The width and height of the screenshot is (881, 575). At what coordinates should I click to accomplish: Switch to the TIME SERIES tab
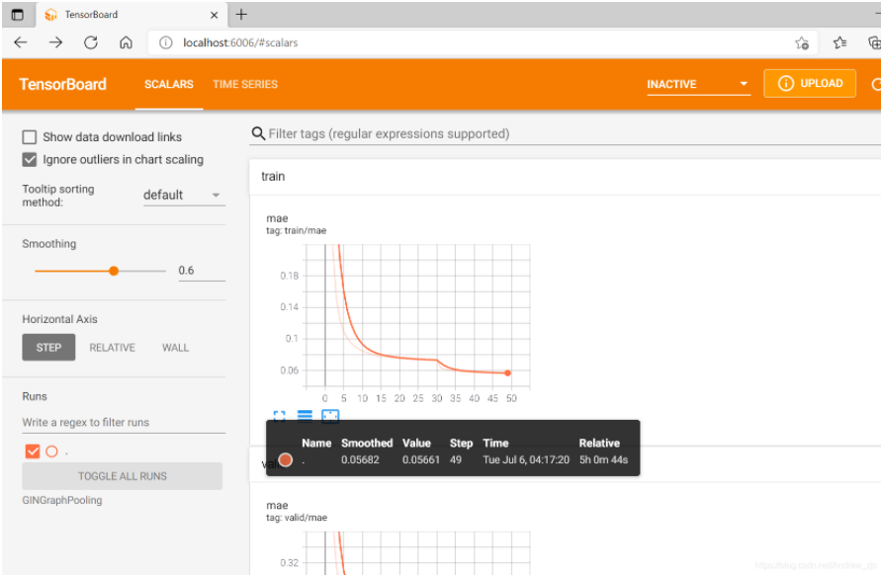point(245,84)
